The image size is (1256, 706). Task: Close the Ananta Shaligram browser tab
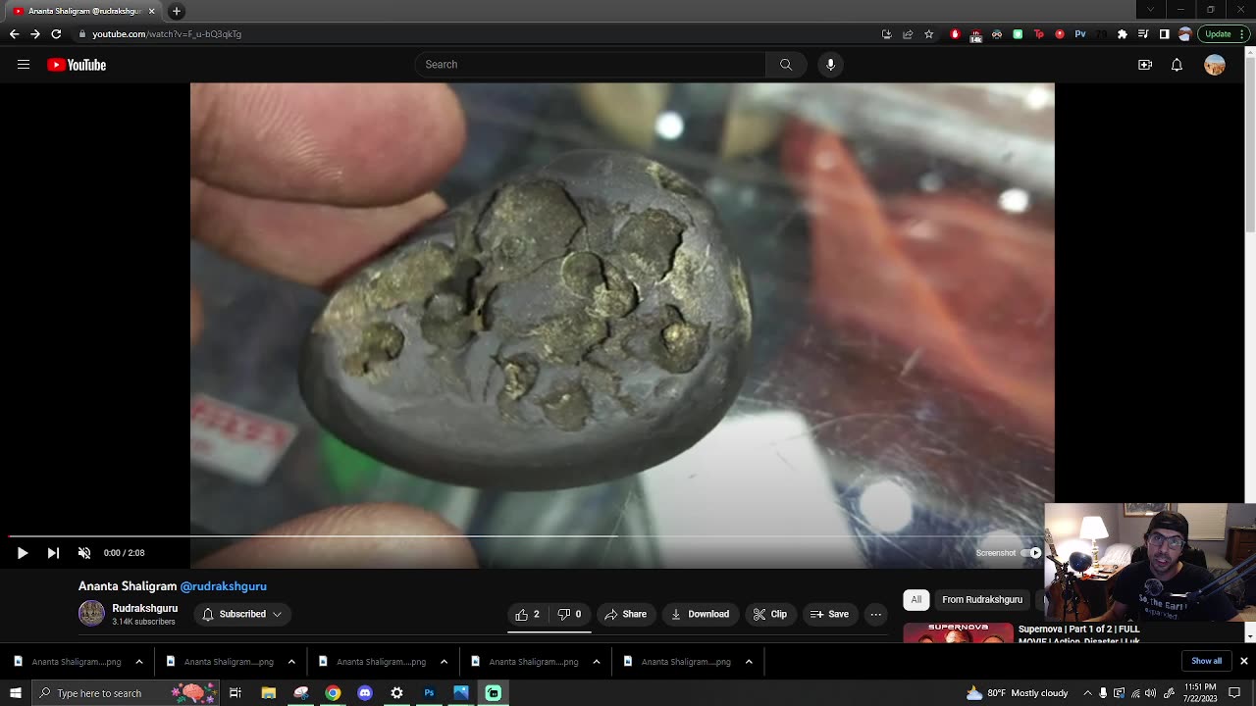click(x=152, y=11)
